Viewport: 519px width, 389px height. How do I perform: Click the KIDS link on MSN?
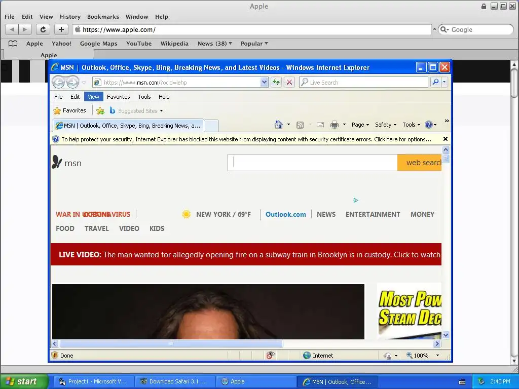pyautogui.click(x=157, y=228)
